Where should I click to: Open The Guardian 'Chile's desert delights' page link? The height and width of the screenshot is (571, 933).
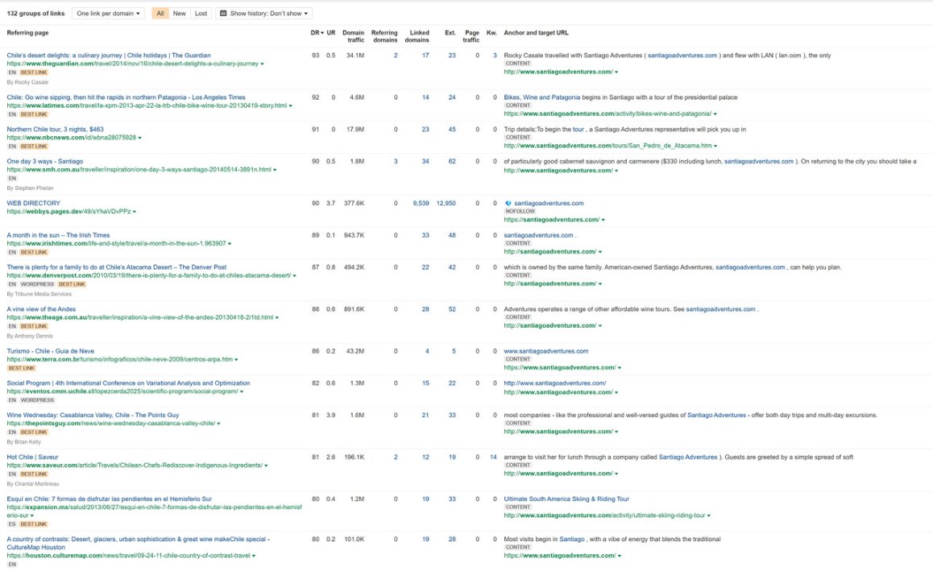point(108,56)
